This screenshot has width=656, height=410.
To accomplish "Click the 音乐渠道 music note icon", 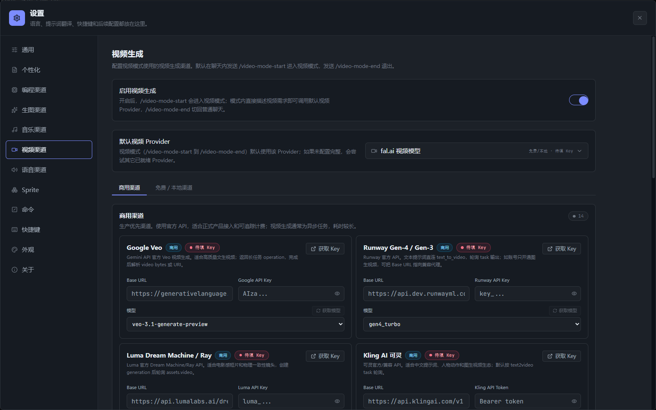I will tap(14, 130).
